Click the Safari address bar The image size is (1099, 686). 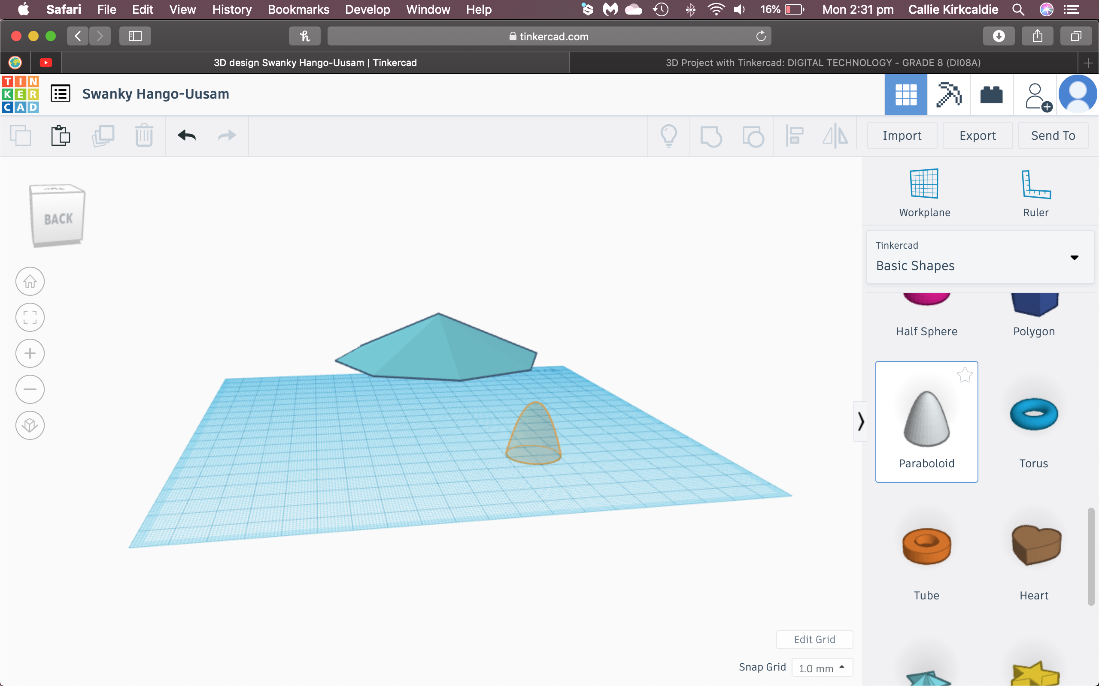(549, 36)
